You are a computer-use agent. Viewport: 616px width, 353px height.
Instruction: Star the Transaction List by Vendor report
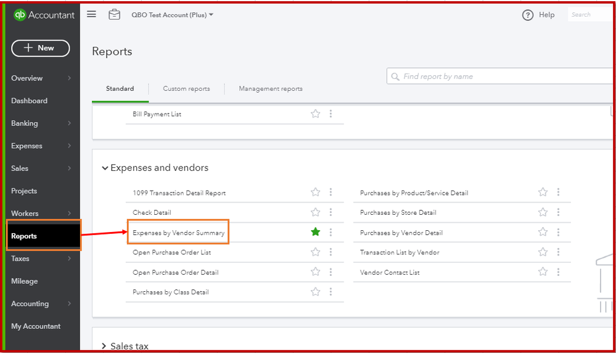pos(543,252)
